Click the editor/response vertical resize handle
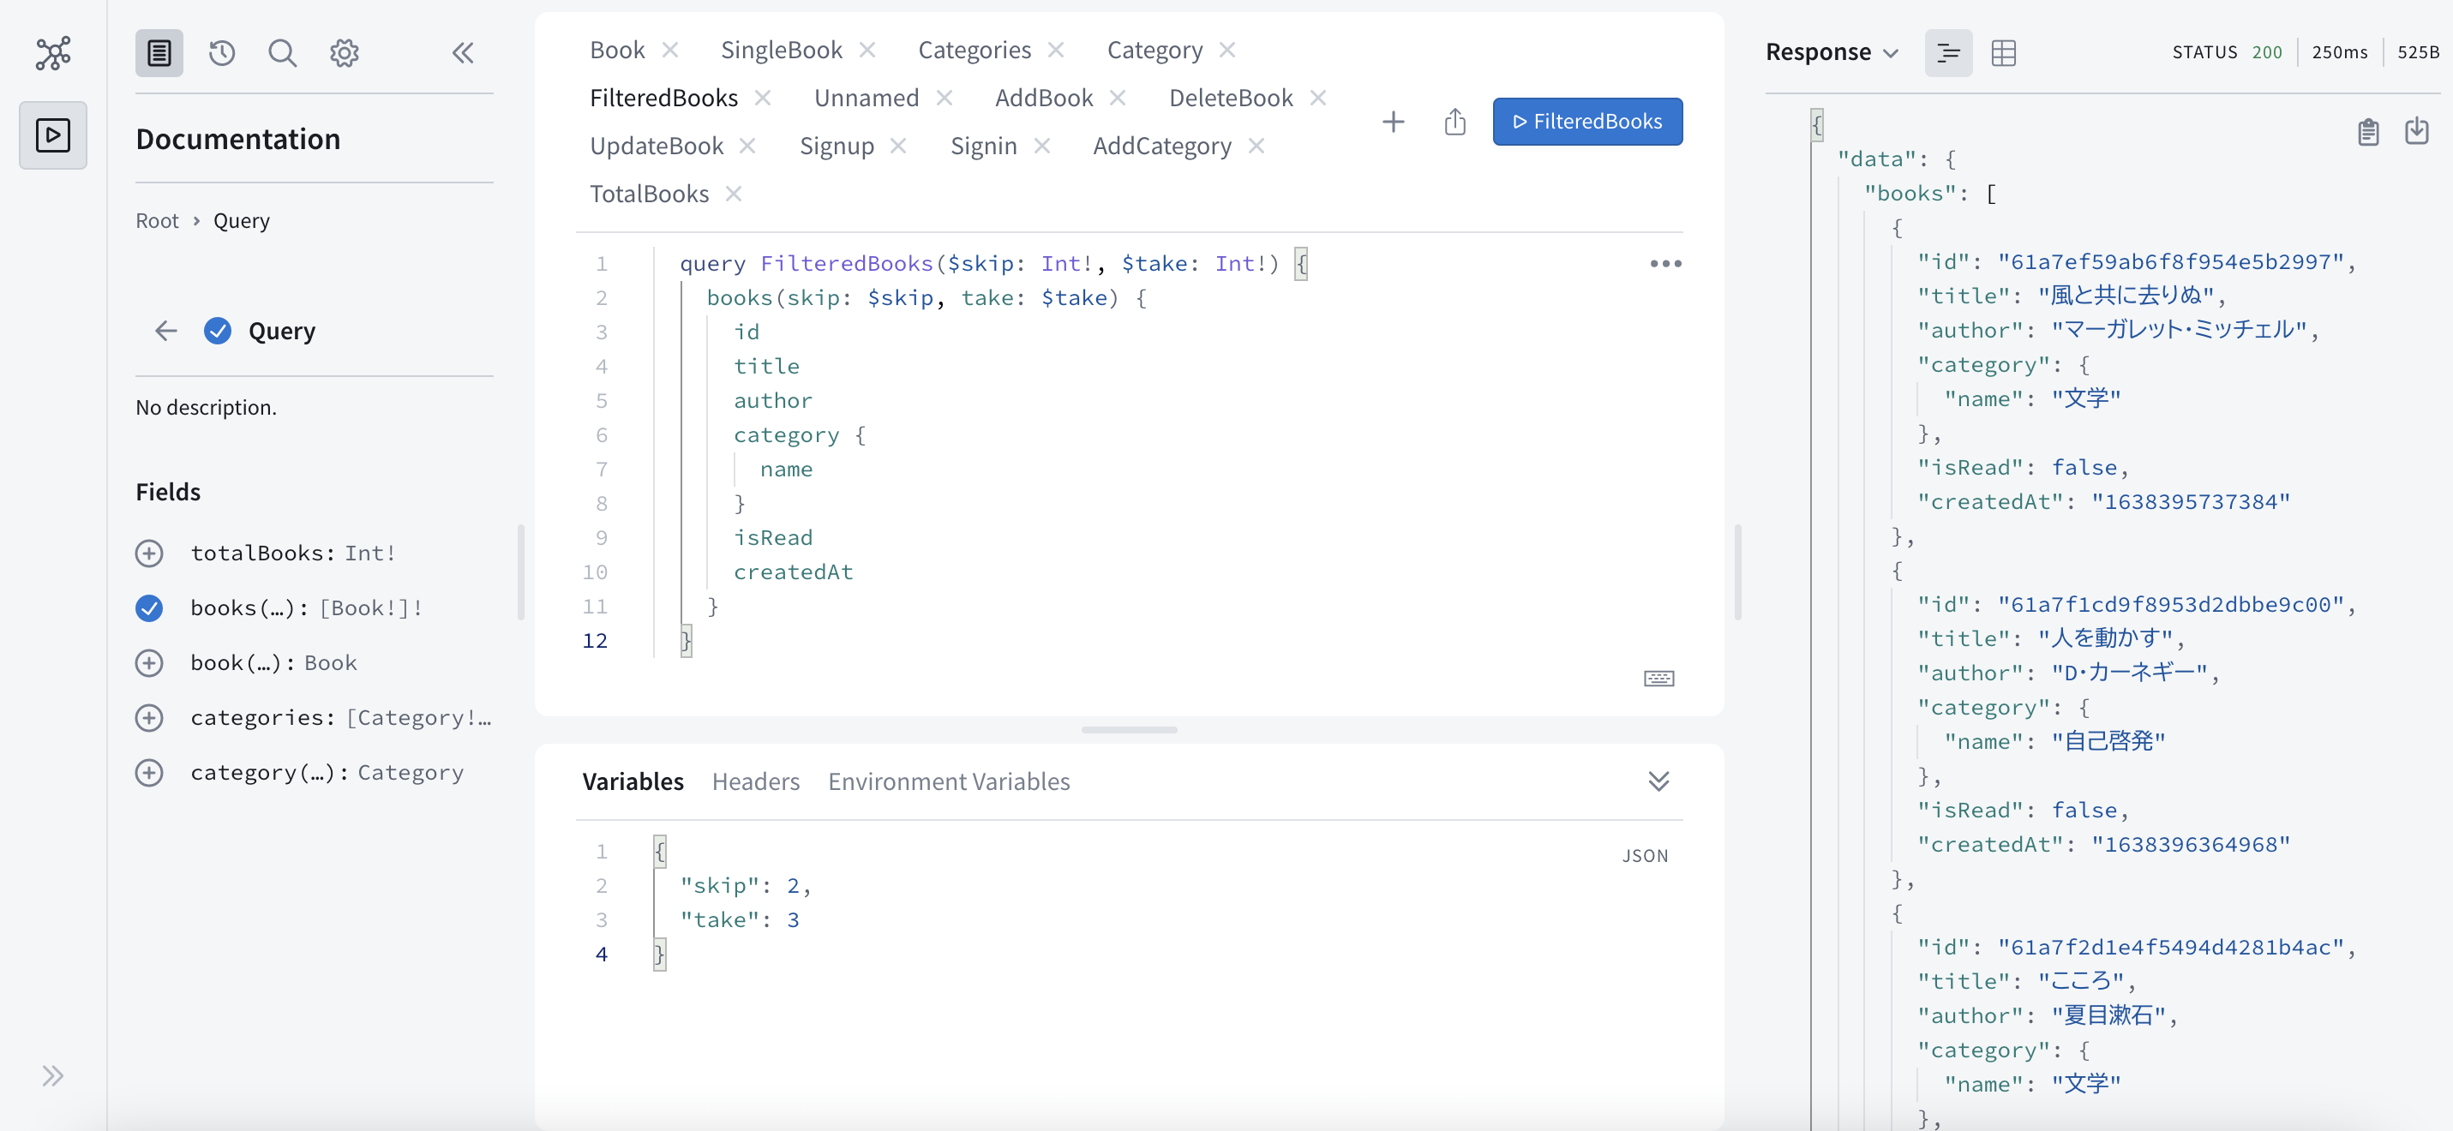2453x1131 pixels. pyautogui.click(x=1738, y=572)
